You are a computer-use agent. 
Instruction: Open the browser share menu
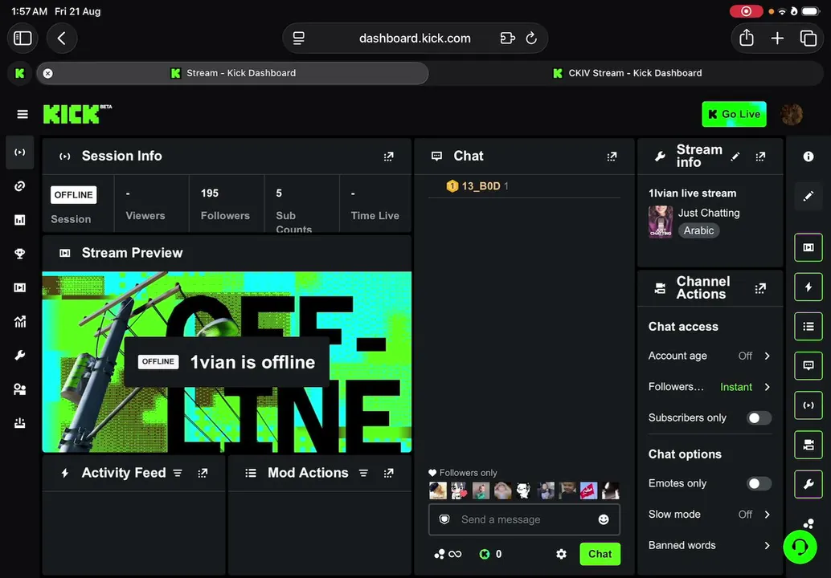tap(746, 38)
